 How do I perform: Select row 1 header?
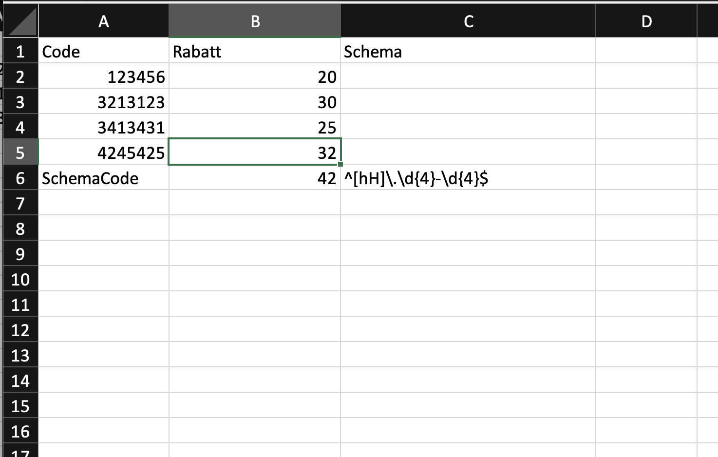tap(20, 52)
